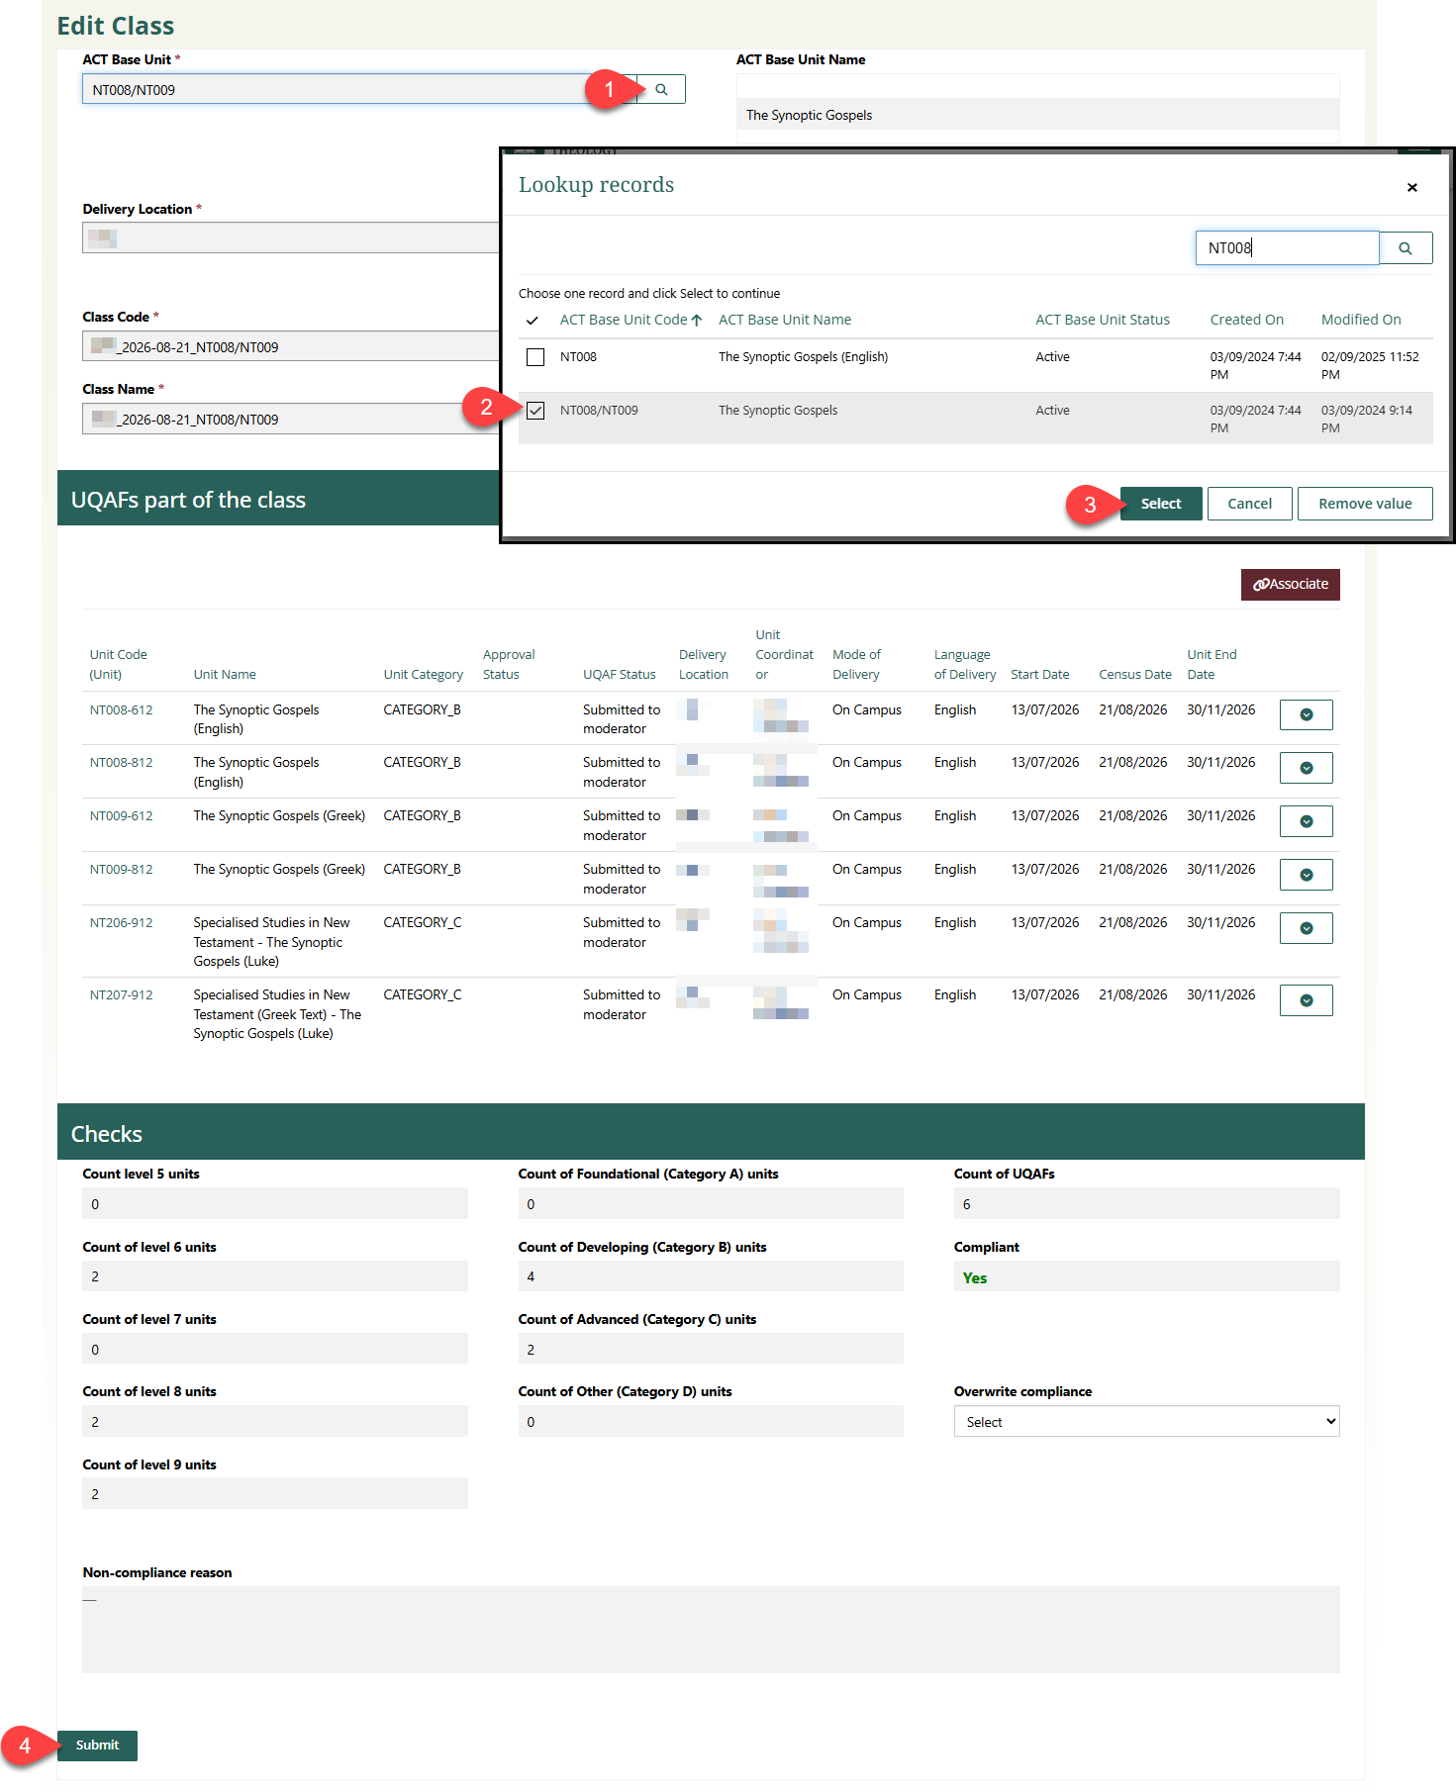The width and height of the screenshot is (1456, 1792).
Task: Open unit link NT206-912
Action: point(122,923)
